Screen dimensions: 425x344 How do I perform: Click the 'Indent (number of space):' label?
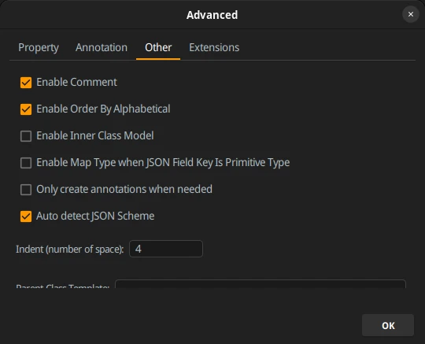click(x=70, y=249)
